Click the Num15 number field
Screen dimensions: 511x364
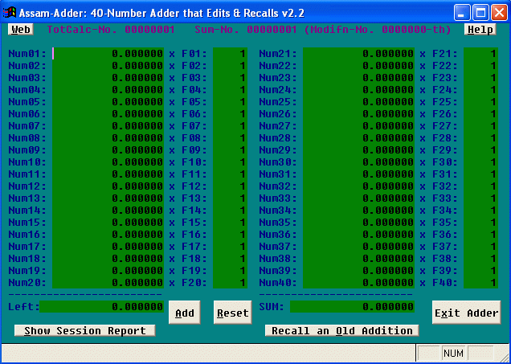108,223
